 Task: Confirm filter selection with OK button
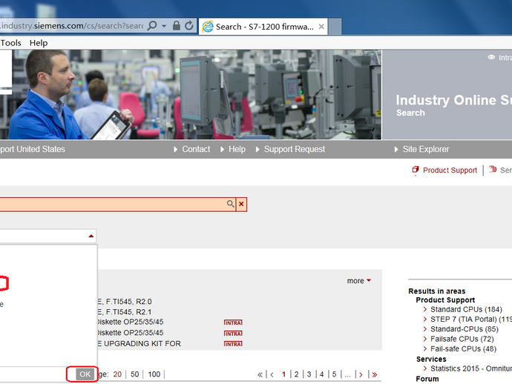click(x=85, y=374)
